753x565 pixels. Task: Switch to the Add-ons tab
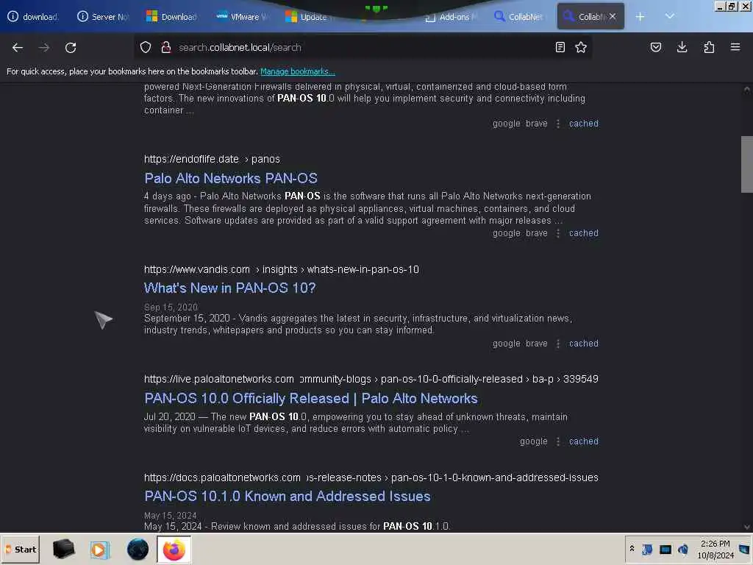(x=452, y=17)
